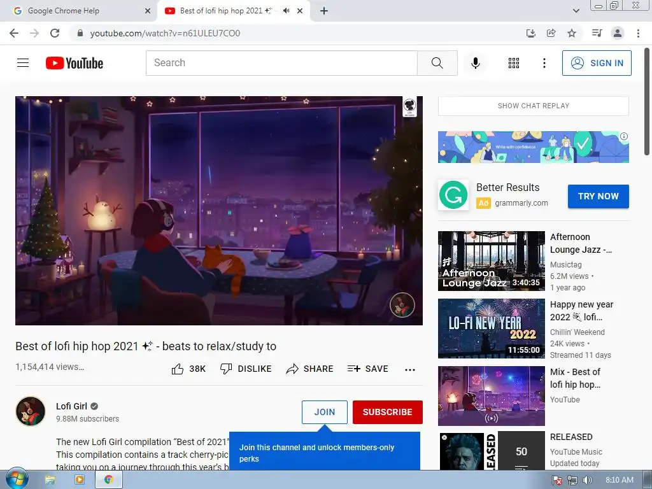Mute tab via speaker icon on tab

(286, 11)
